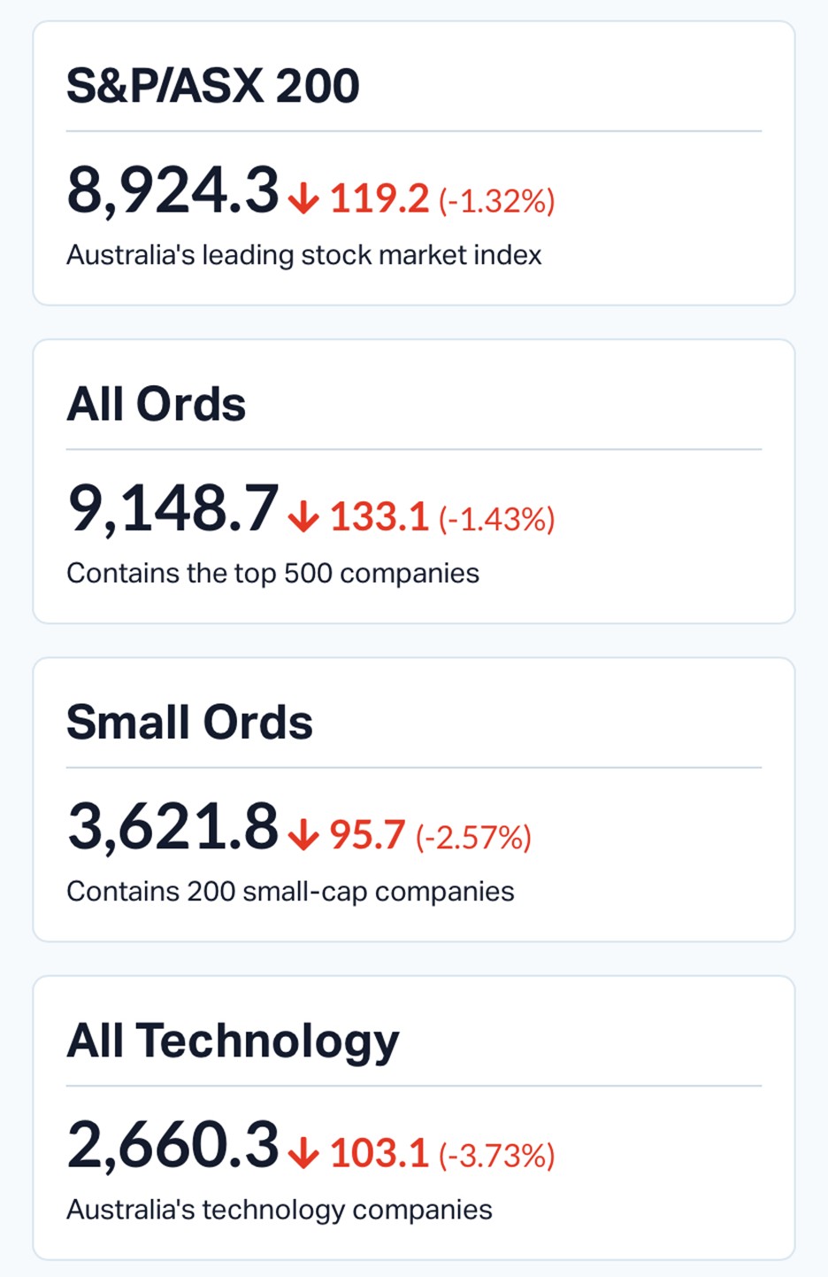Click the Small Ords red down arrow
The image size is (828, 1277).
303,835
